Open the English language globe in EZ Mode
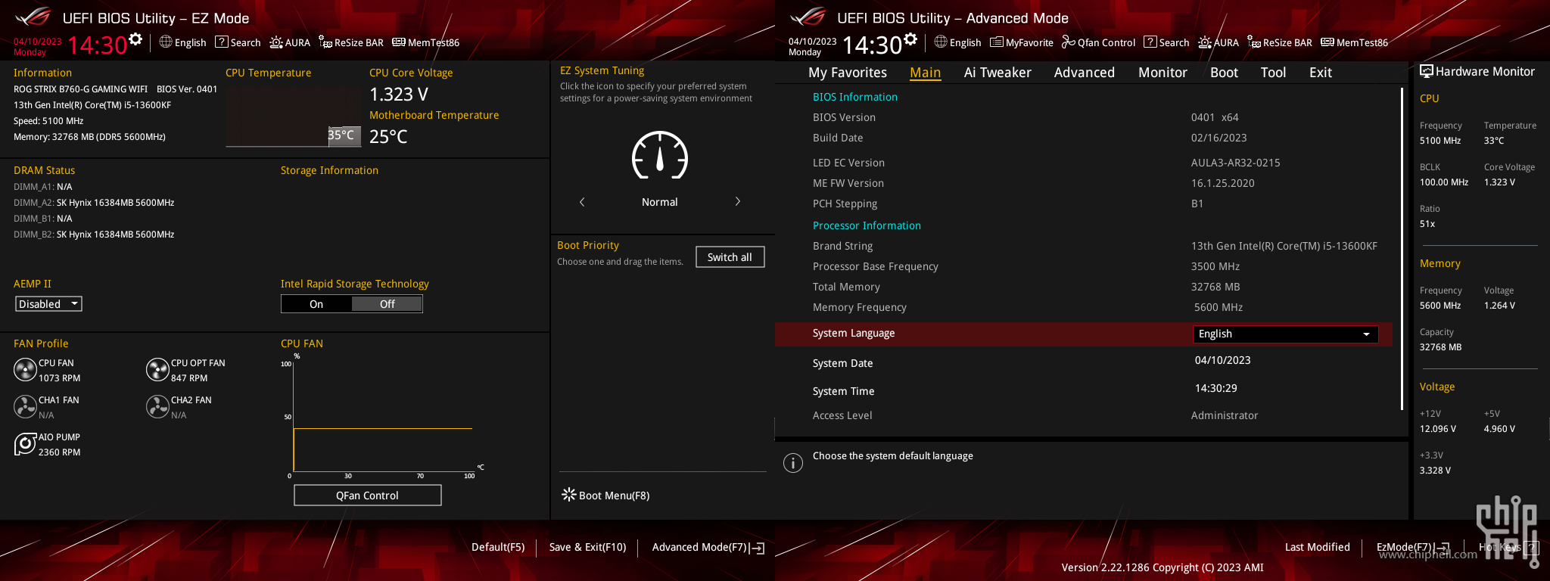This screenshot has height=581, width=1550. coord(182,42)
